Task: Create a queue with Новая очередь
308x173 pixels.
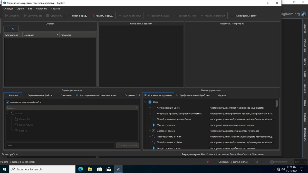Action: [77, 16]
